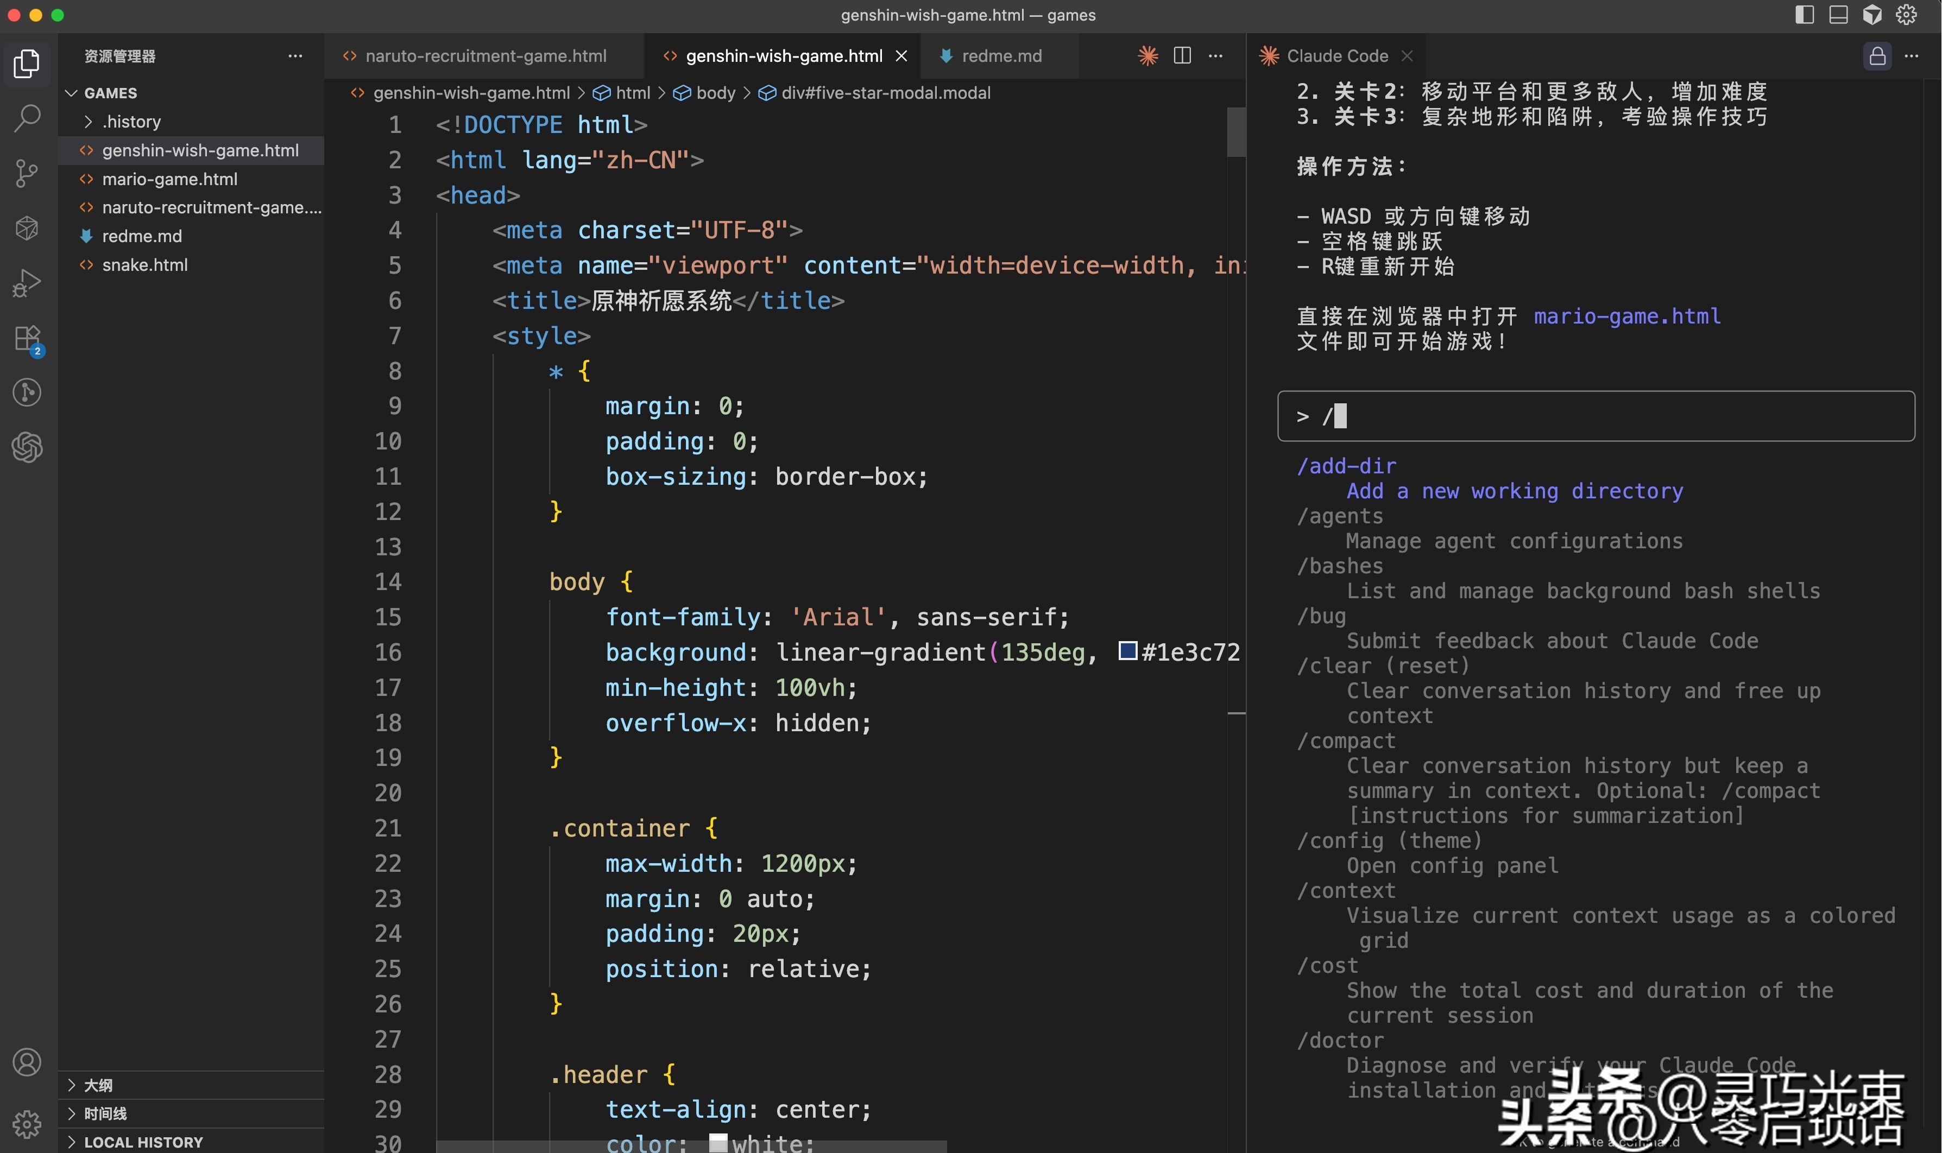Image resolution: width=1942 pixels, height=1153 pixels.
Task: Click the split editor icon
Action: coord(1182,56)
